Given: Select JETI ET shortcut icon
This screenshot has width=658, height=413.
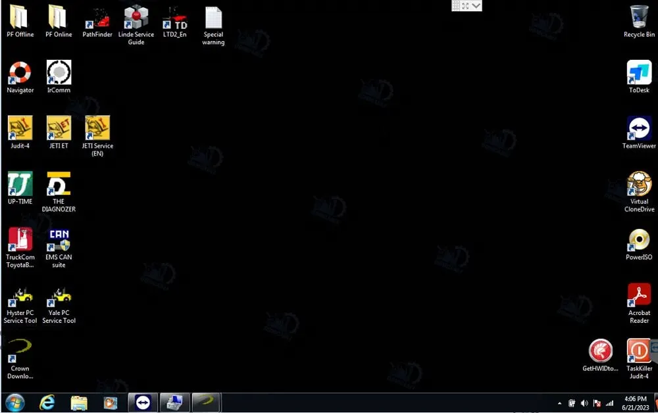Looking at the screenshot, I should coord(59,129).
